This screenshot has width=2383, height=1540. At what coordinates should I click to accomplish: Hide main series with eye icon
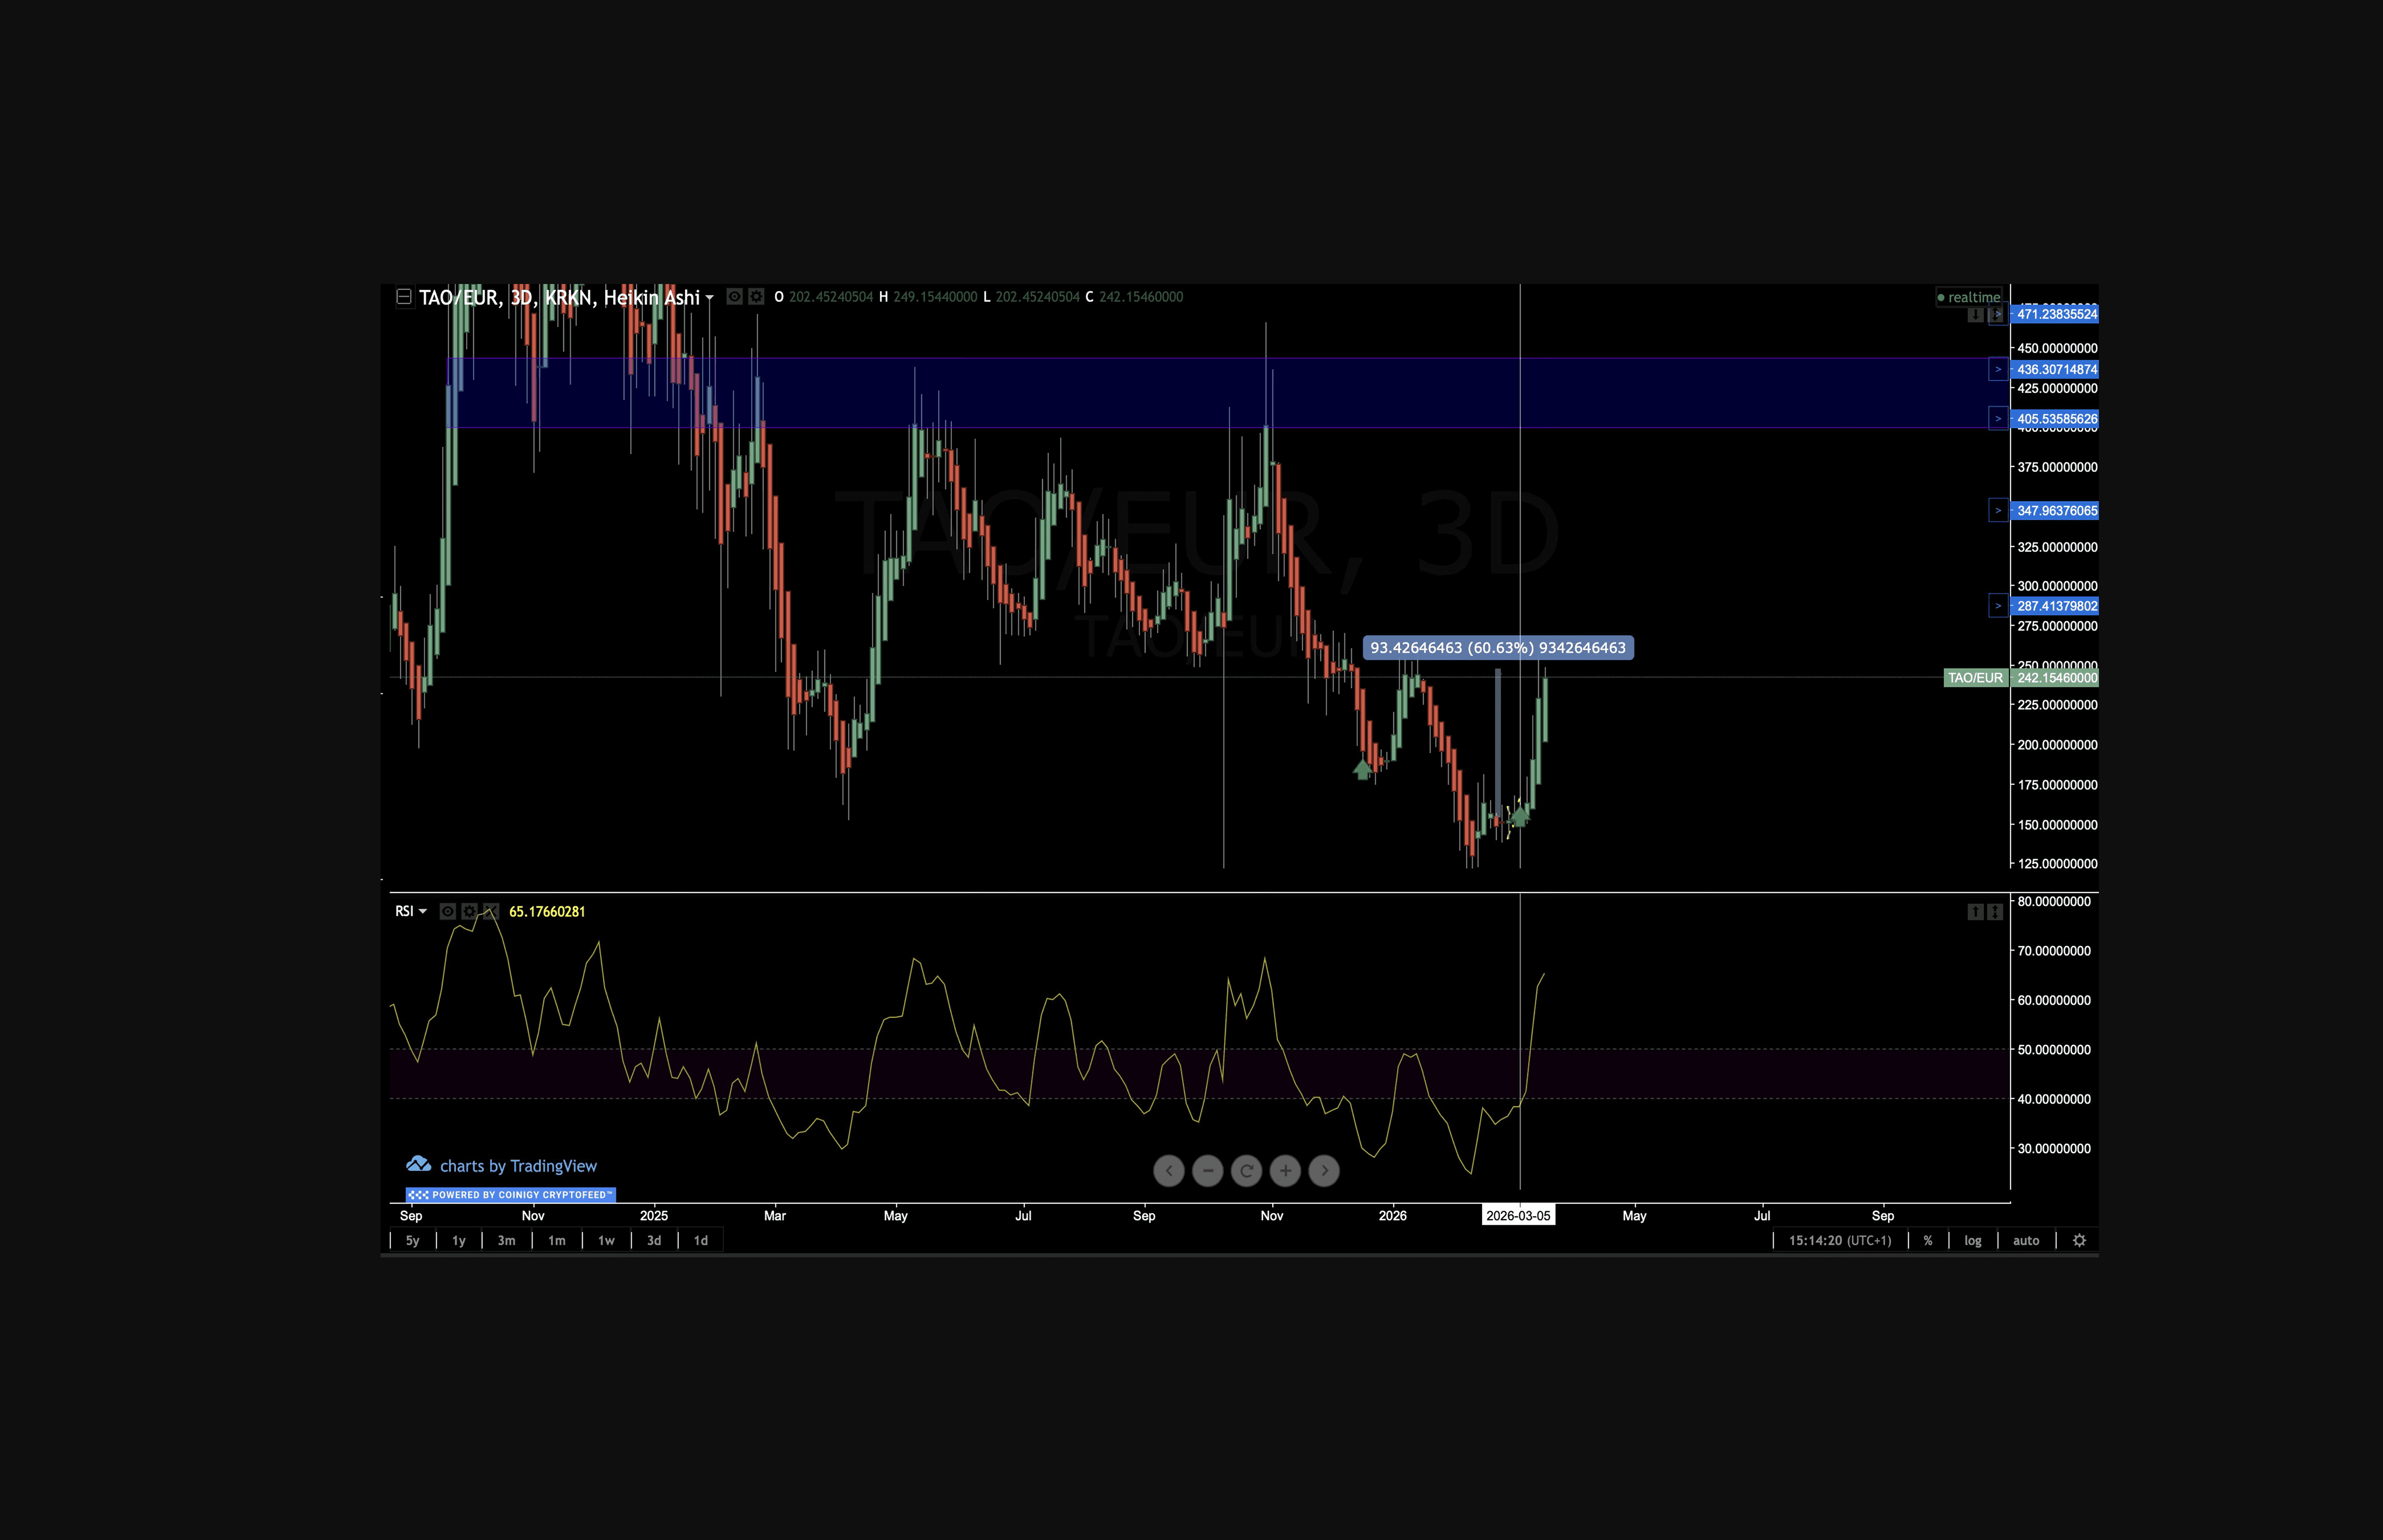734,297
